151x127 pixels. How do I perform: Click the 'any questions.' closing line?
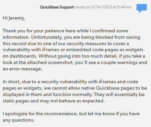pos(19,120)
